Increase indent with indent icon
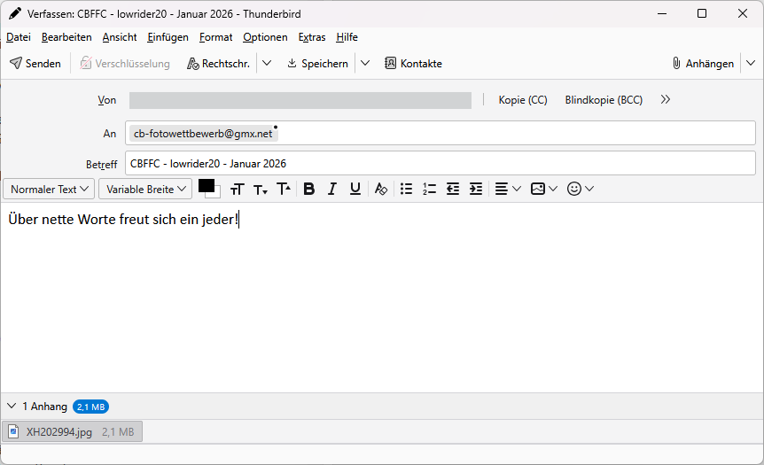 [476, 189]
